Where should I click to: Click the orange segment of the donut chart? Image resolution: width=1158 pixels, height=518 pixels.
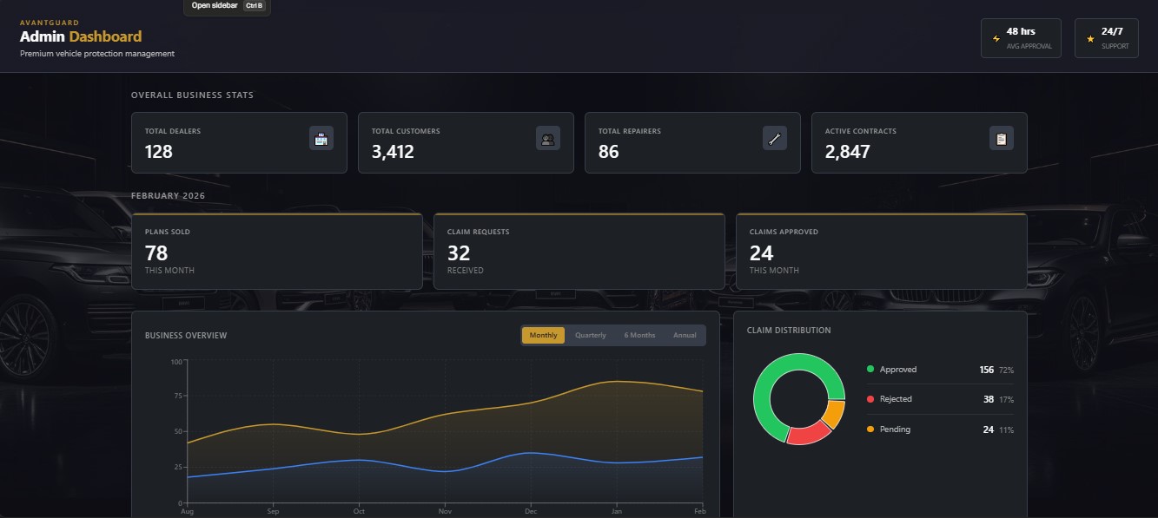835,415
